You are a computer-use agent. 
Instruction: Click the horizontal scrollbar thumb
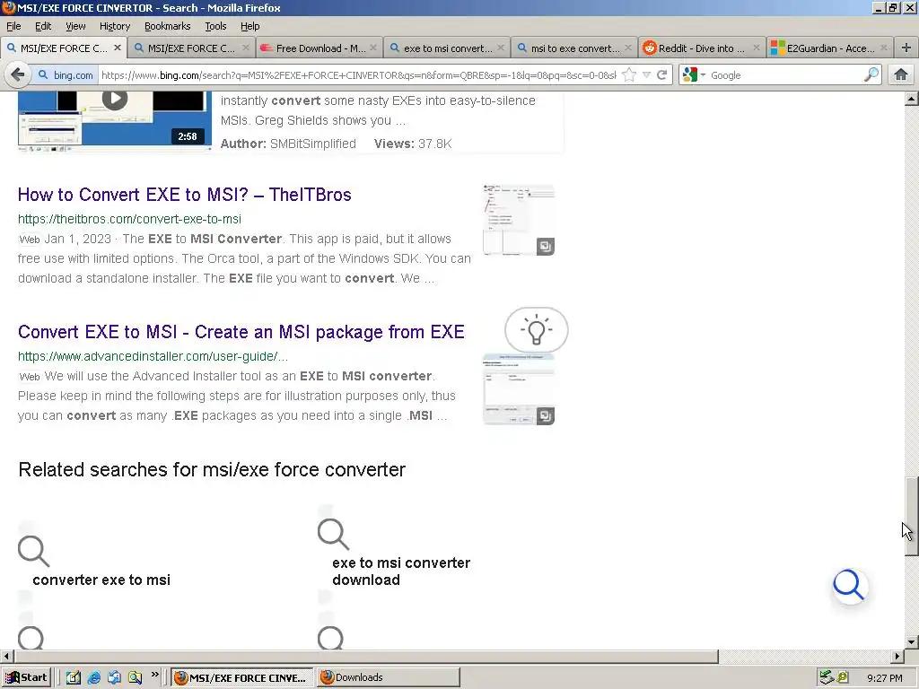pos(366,656)
